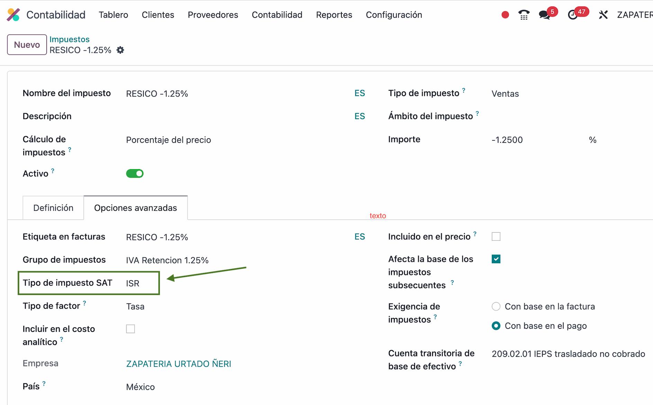Open the Reportes menu

point(334,15)
